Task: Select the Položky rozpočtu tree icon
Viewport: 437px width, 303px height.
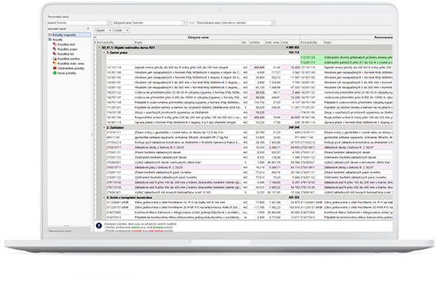Action: tap(50, 35)
